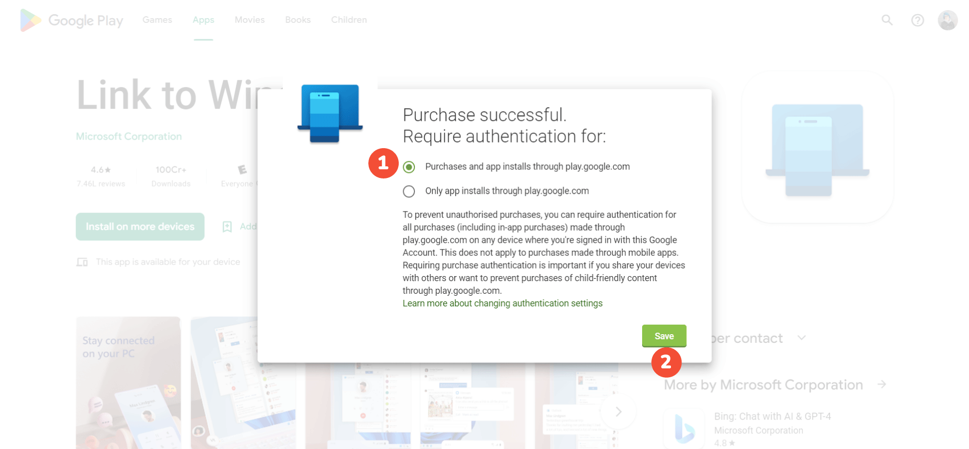Open Microsoft Corporation developer link

click(x=129, y=137)
